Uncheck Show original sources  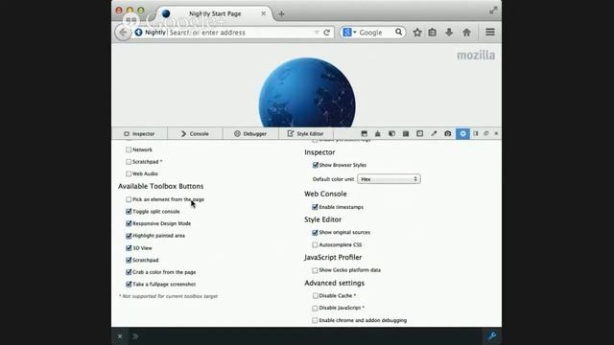[315, 233]
